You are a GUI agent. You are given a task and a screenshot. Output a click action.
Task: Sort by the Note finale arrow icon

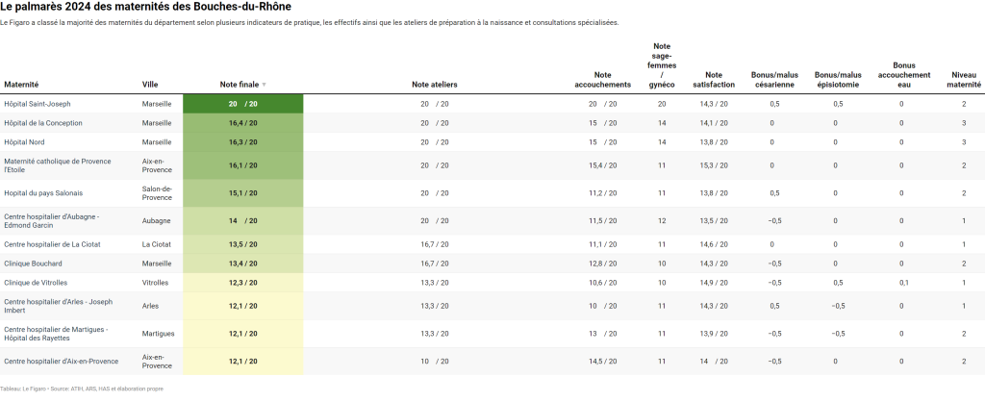[x=264, y=85]
